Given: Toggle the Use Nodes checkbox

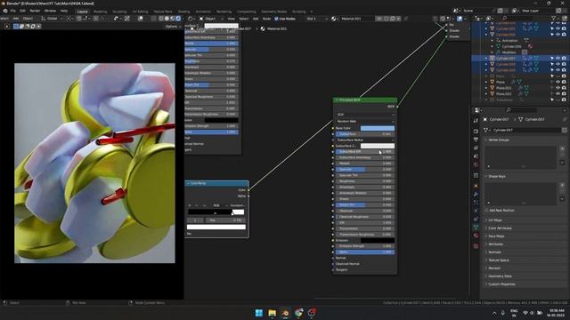Looking at the screenshot, I should click(x=276, y=19).
